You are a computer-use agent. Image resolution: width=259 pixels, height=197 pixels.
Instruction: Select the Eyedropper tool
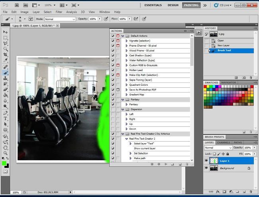tap(5, 60)
